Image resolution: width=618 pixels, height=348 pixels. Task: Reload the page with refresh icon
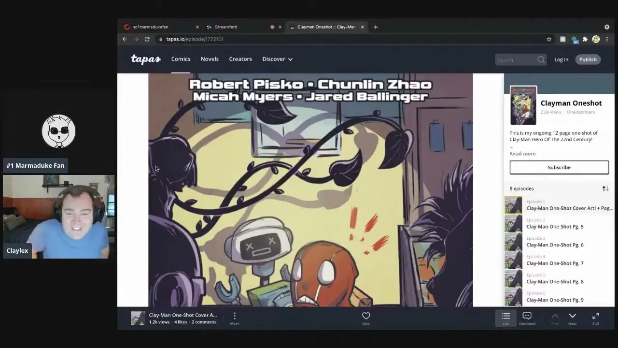(147, 39)
